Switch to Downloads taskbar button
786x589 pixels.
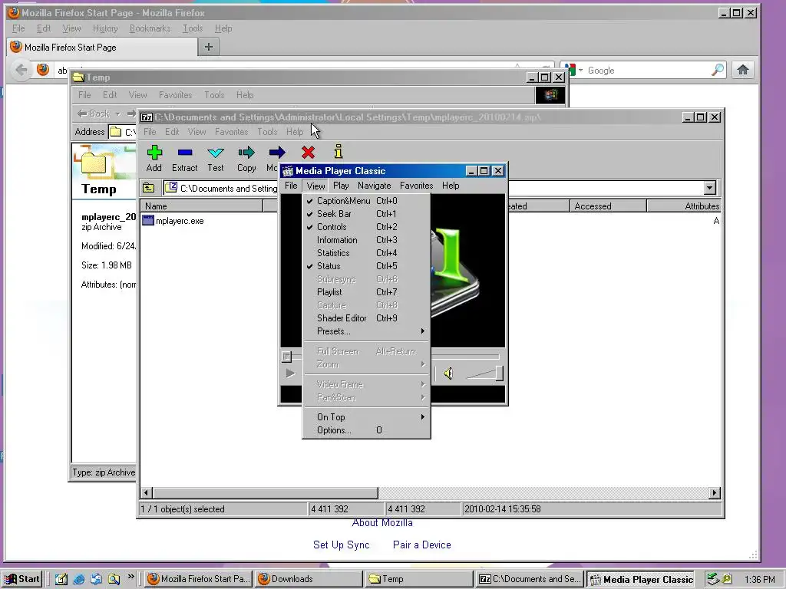(309, 579)
